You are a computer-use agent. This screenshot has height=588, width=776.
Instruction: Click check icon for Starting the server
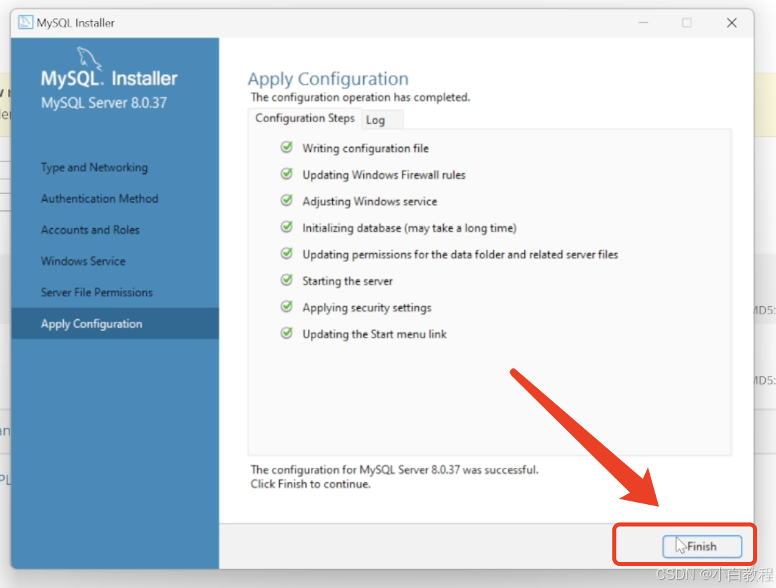pos(287,280)
